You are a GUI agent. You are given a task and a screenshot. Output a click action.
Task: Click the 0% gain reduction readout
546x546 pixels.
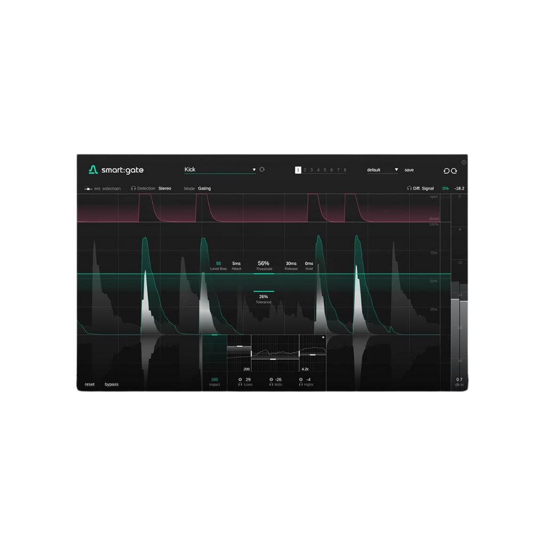(x=445, y=188)
